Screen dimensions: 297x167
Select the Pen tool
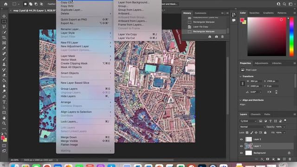[x=4, y=96]
